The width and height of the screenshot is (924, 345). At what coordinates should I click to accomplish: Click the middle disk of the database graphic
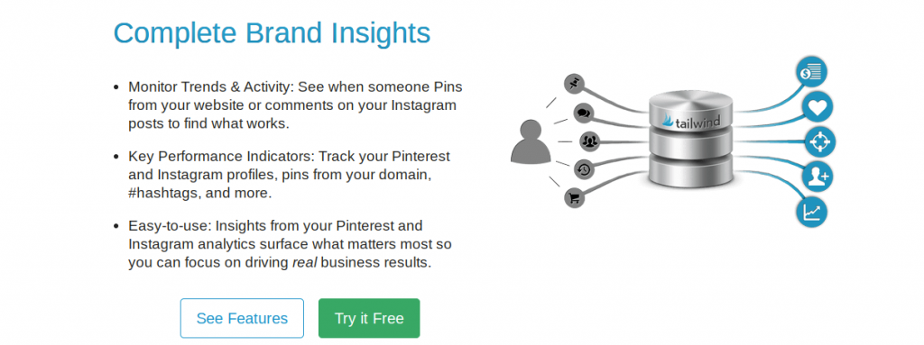(x=690, y=143)
